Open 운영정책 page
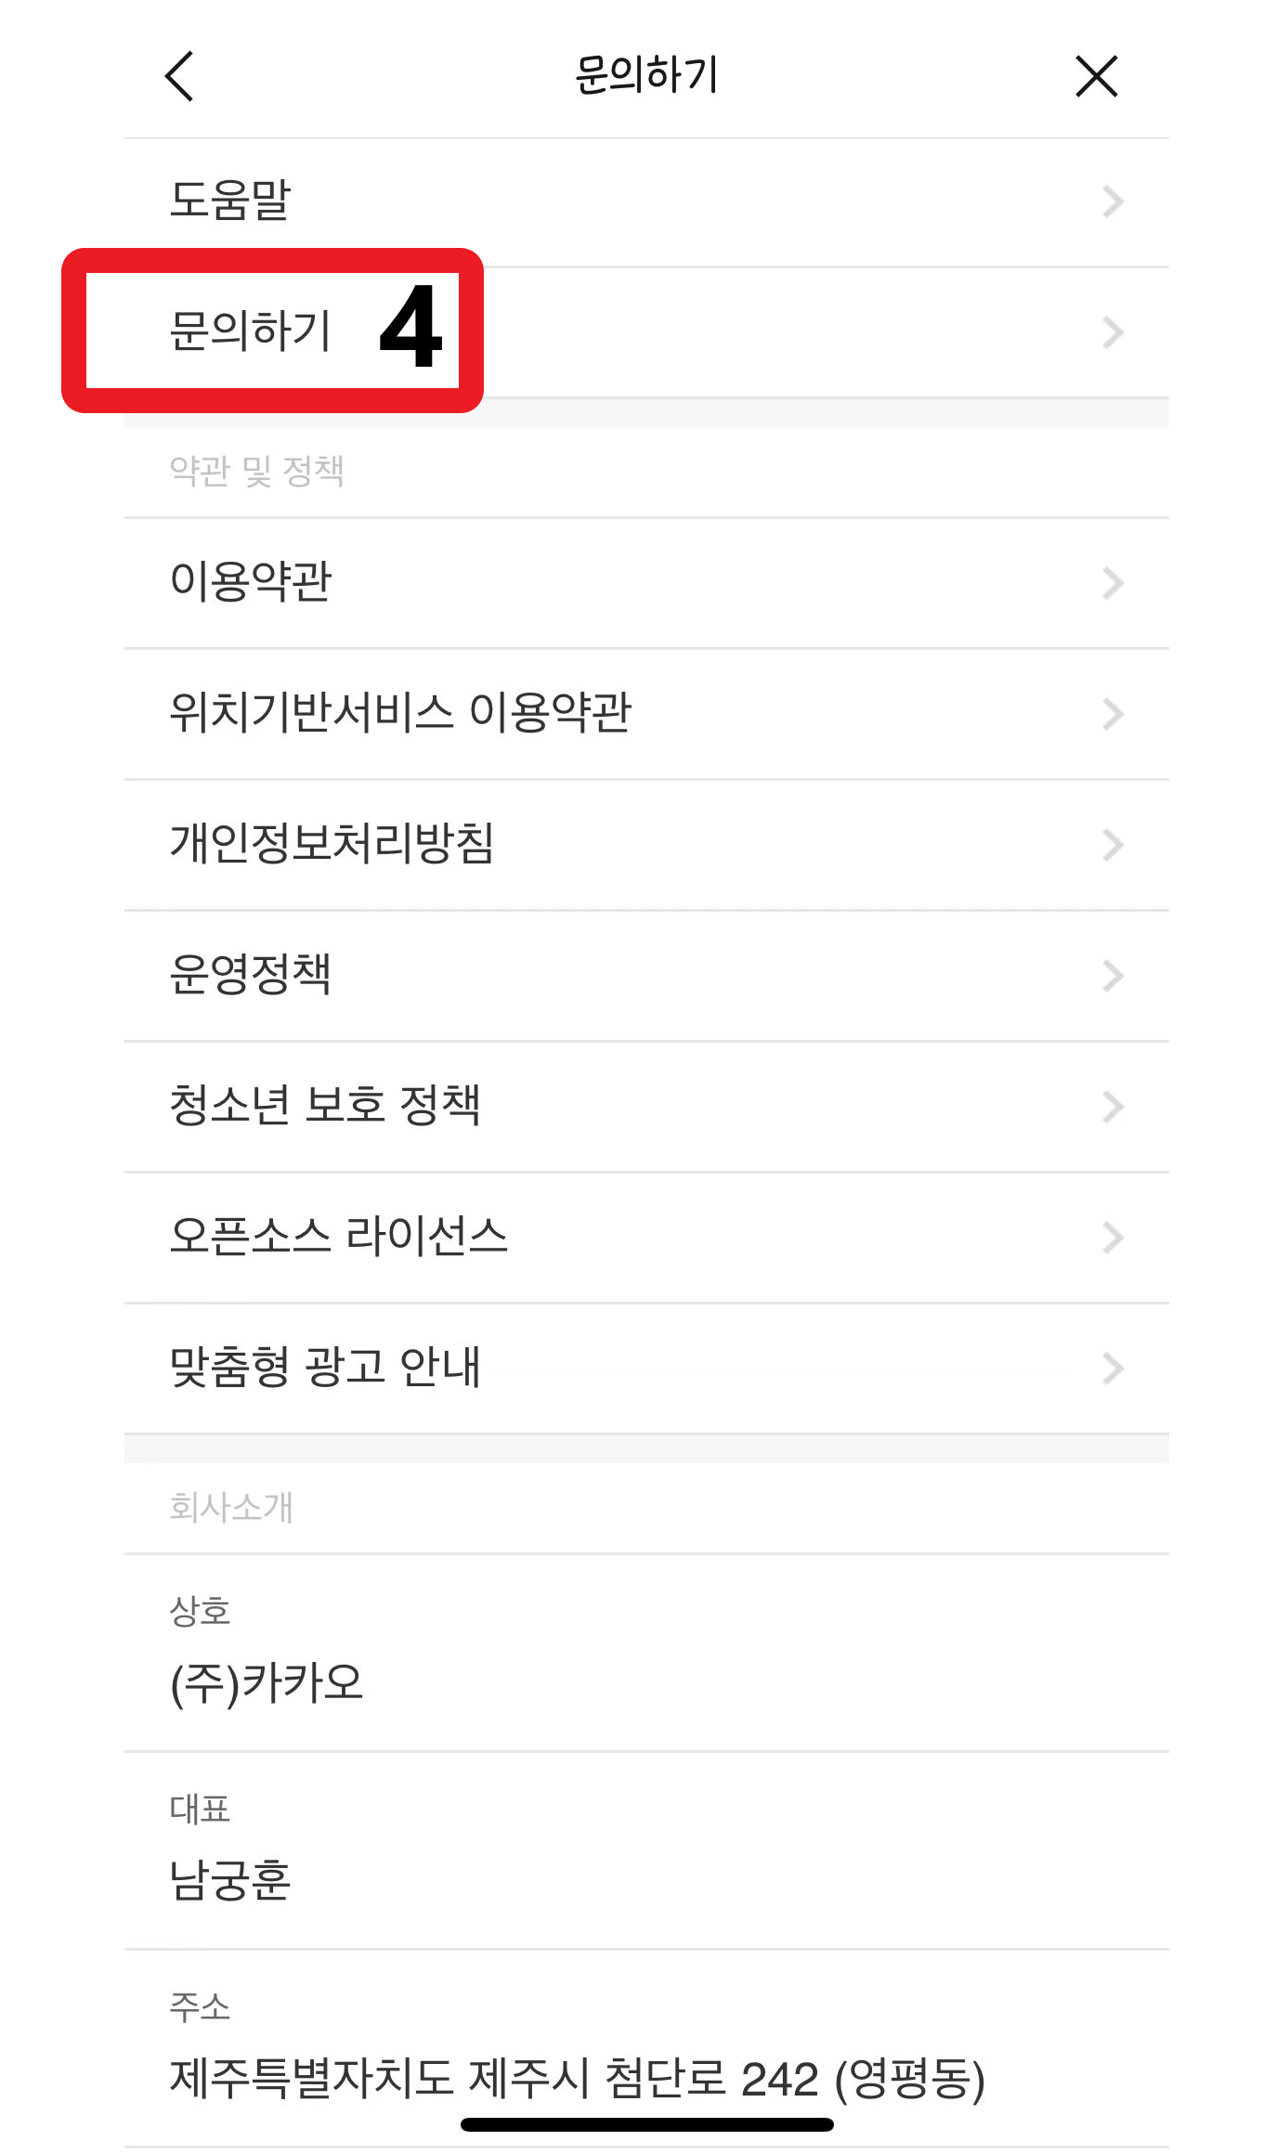 pyautogui.click(x=251, y=975)
